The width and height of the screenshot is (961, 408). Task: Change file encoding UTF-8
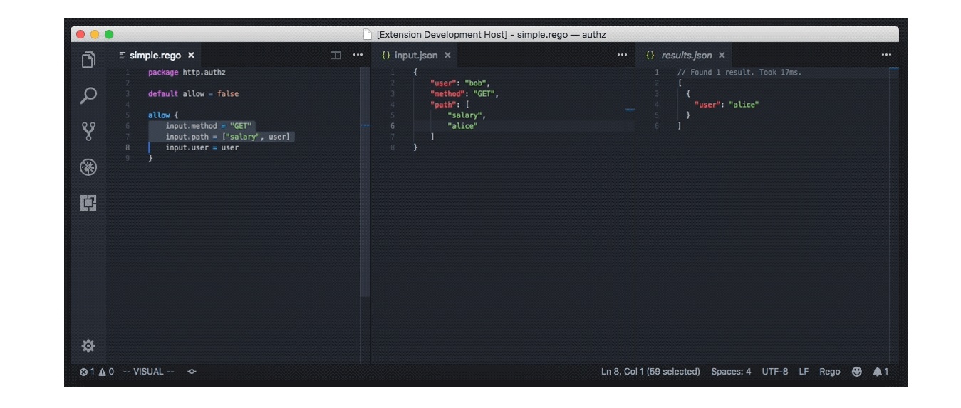(x=775, y=372)
